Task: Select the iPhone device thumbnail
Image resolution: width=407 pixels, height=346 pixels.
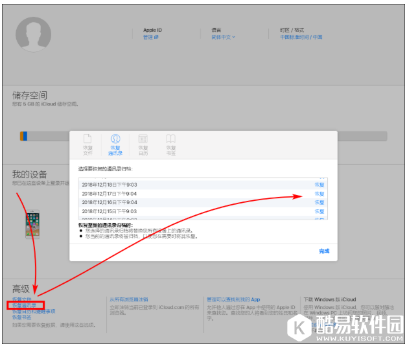Action: point(32,224)
